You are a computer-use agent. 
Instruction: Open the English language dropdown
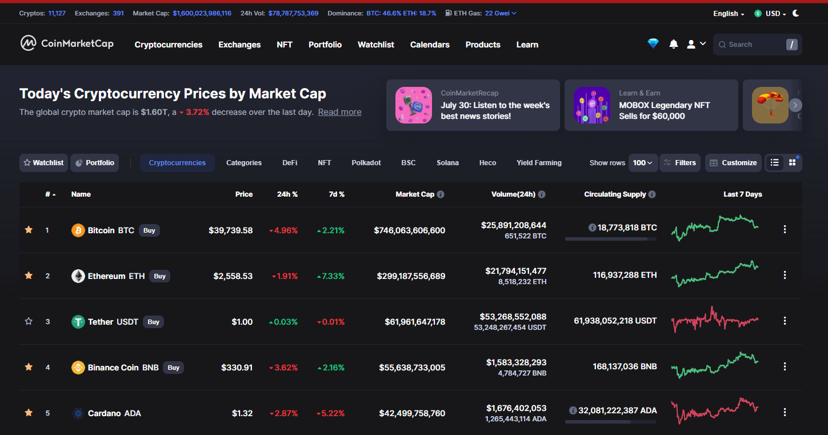pyautogui.click(x=729, y=13)
